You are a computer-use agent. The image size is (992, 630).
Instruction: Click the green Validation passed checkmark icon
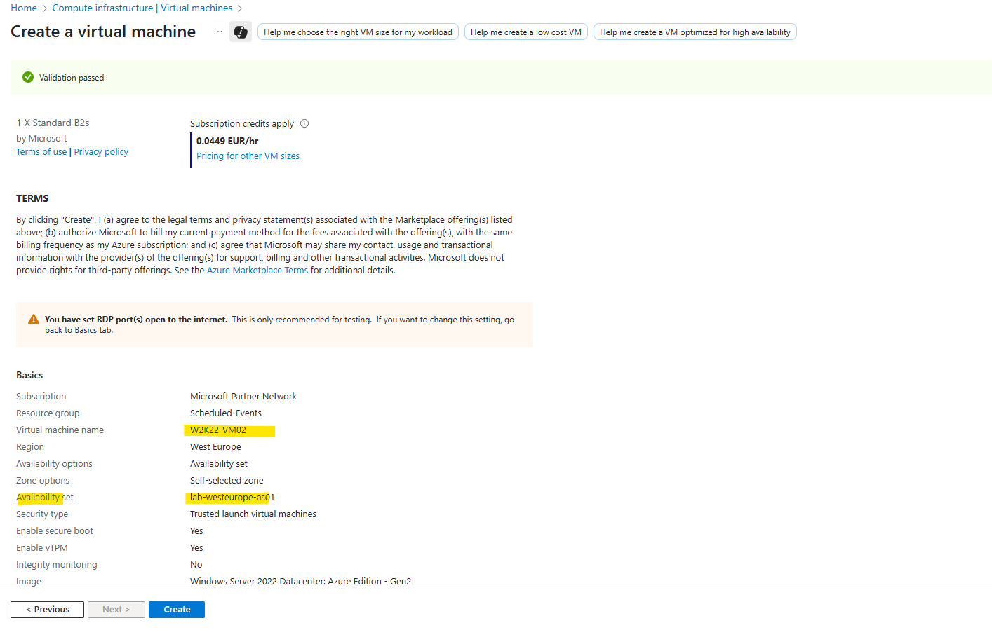pyautogui.click(x=28, y=77)
